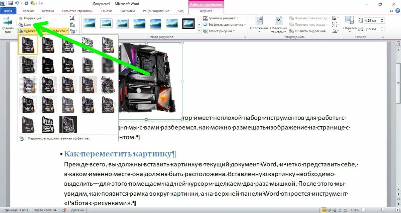Screen dimensions: 401x213
Task: Switch to the Ссылки tab
Action: [106, 11]
